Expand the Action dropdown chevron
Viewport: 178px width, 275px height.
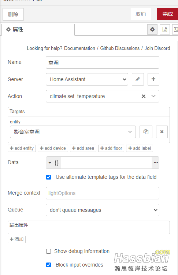(153, 96)
